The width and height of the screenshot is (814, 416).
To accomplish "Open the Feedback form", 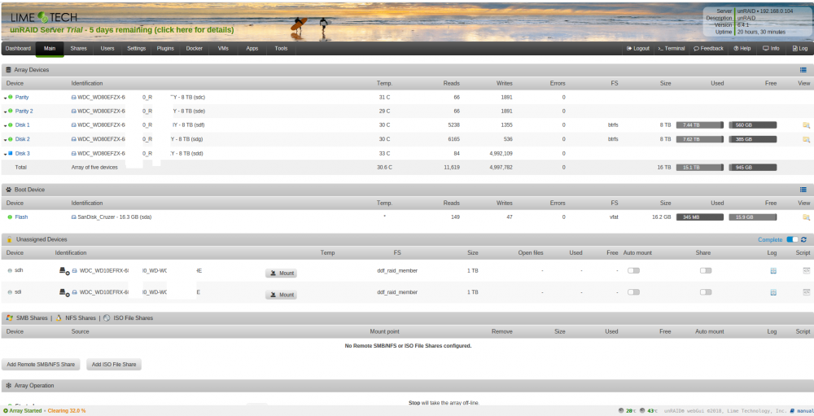I will coord(708,48).
